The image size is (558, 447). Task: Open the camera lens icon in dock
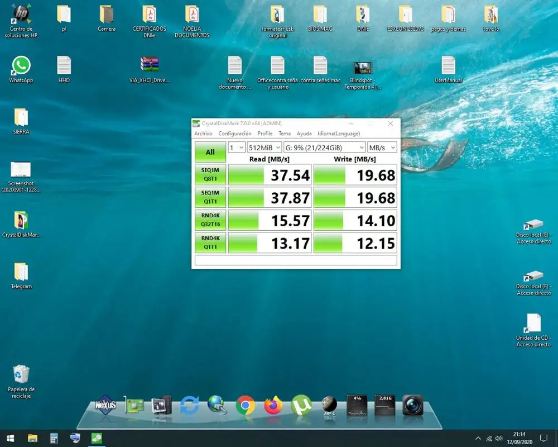[x=413, y=406]
